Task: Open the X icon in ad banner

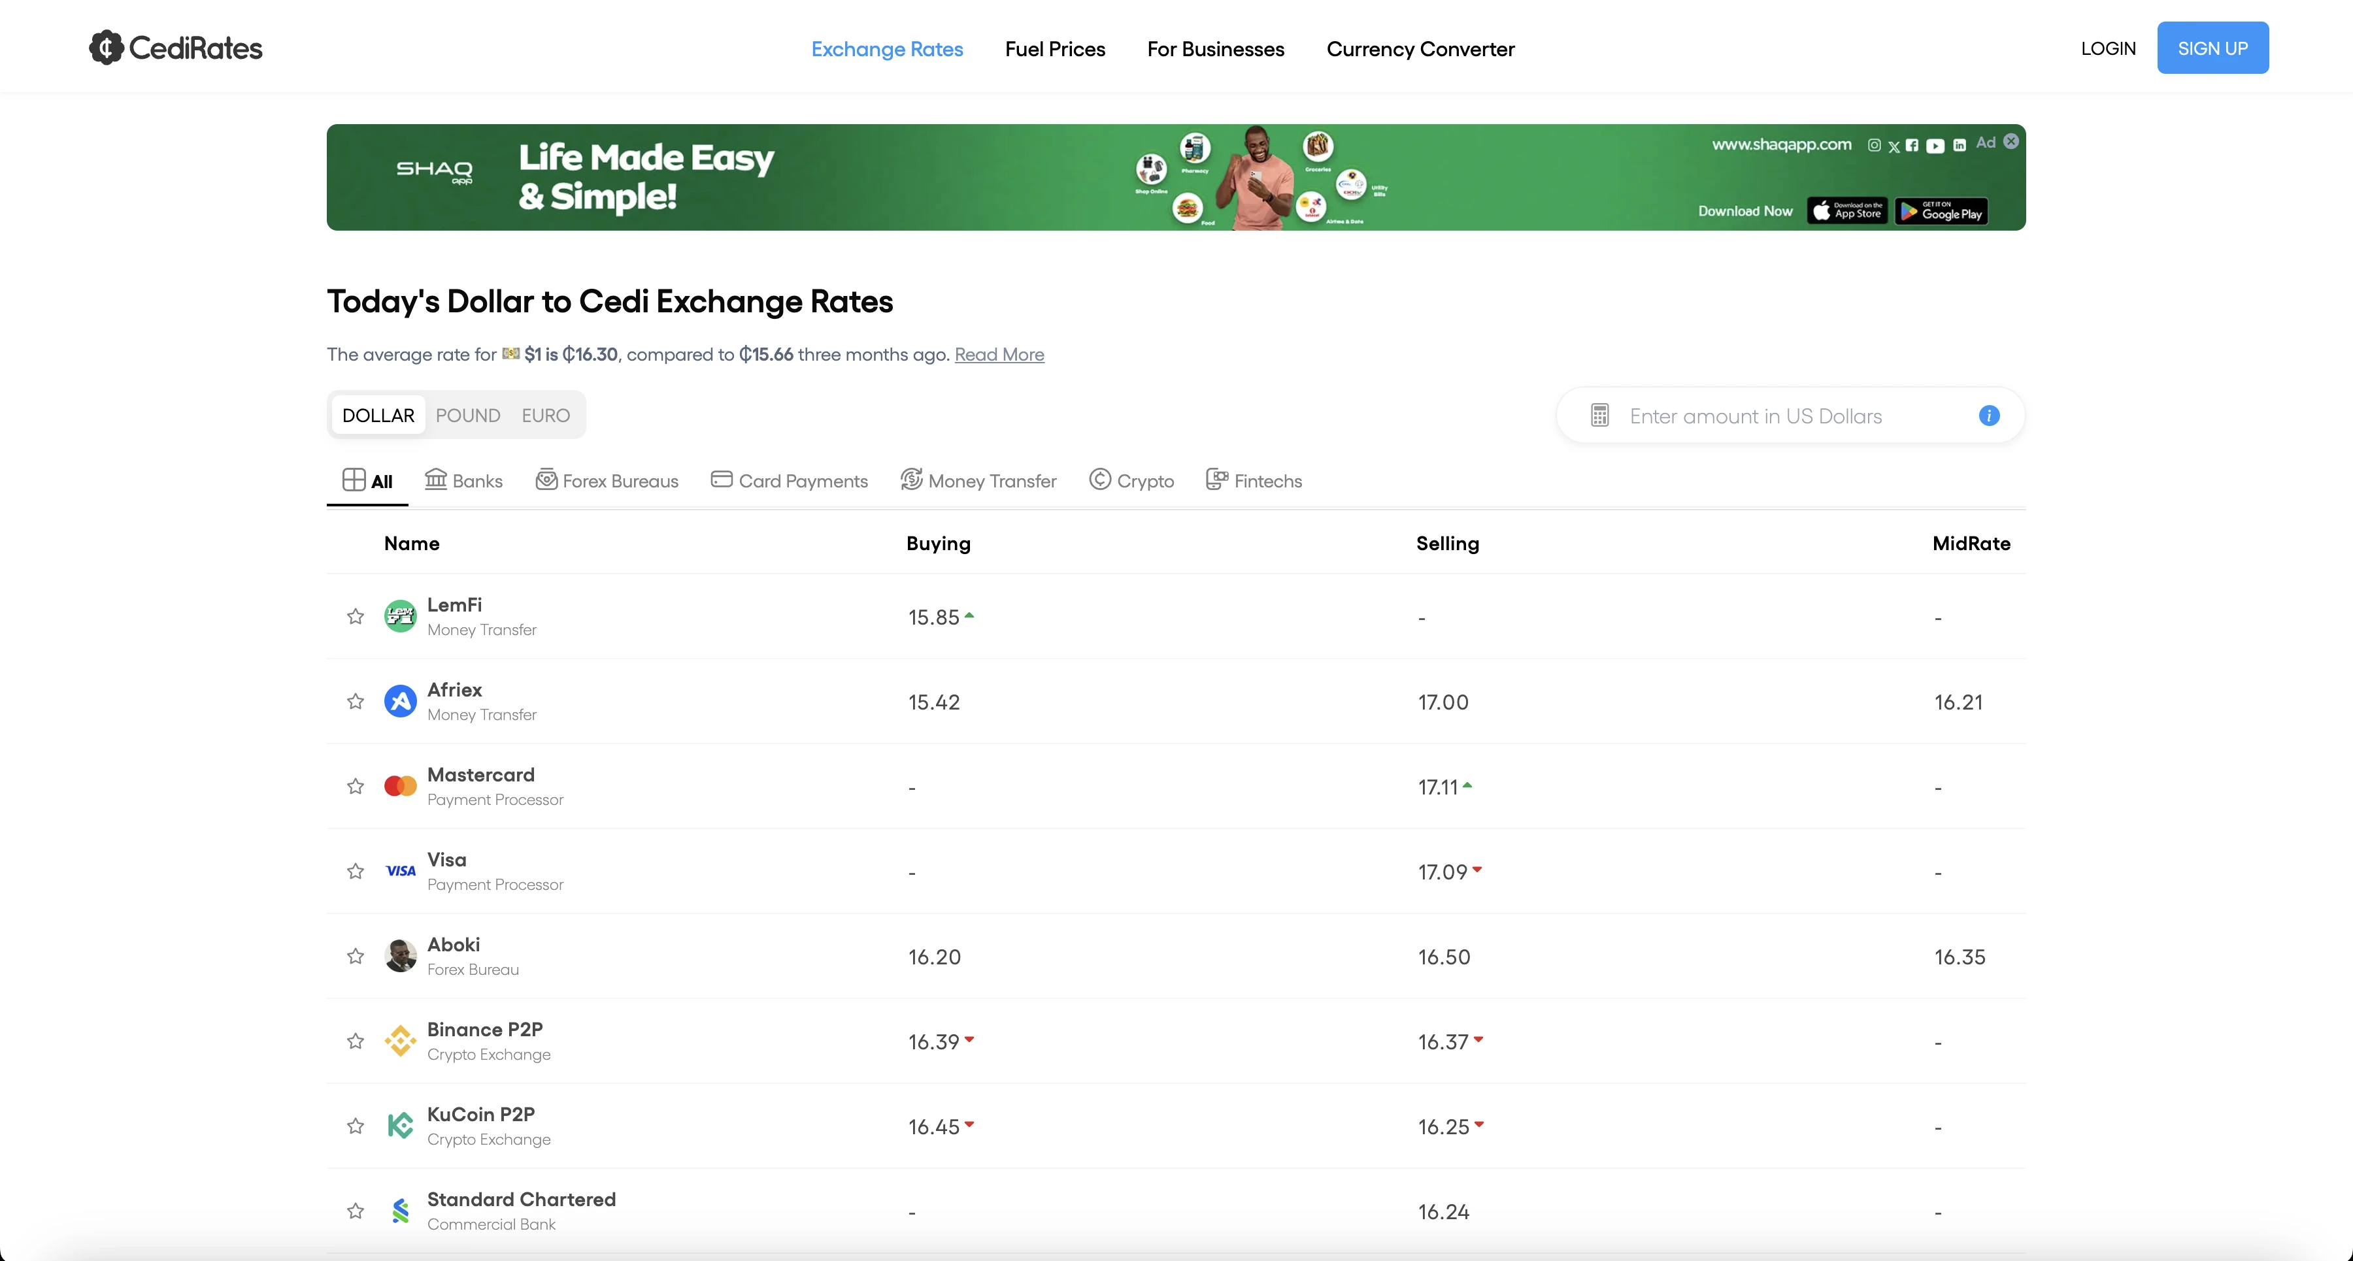Action: (x=1894, y=146)
